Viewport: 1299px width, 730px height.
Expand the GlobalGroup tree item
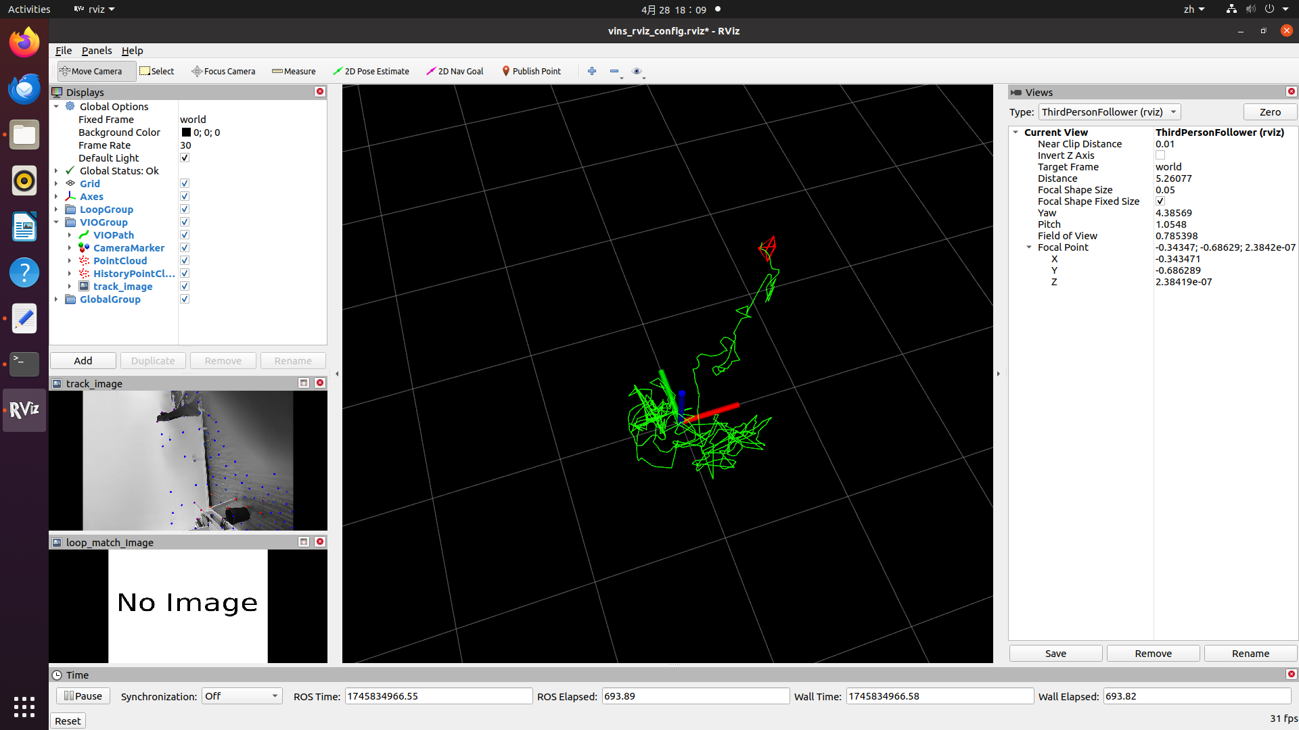[57, 299]
